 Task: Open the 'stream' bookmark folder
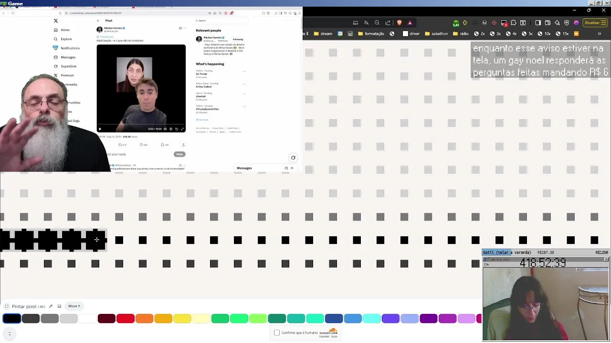323,34
